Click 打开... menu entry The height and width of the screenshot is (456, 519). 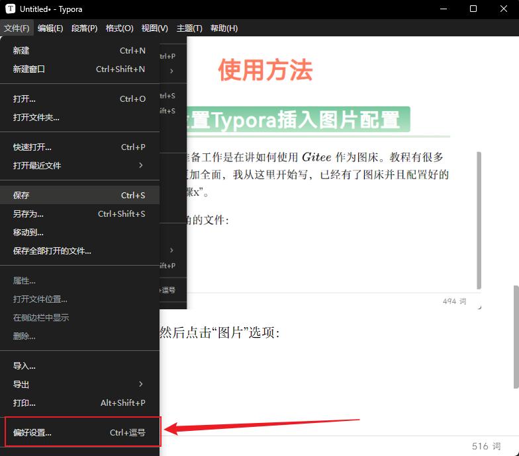(x=79, y=99)
